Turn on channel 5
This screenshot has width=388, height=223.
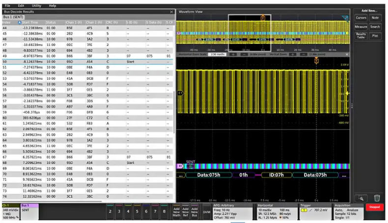[137, 212]
